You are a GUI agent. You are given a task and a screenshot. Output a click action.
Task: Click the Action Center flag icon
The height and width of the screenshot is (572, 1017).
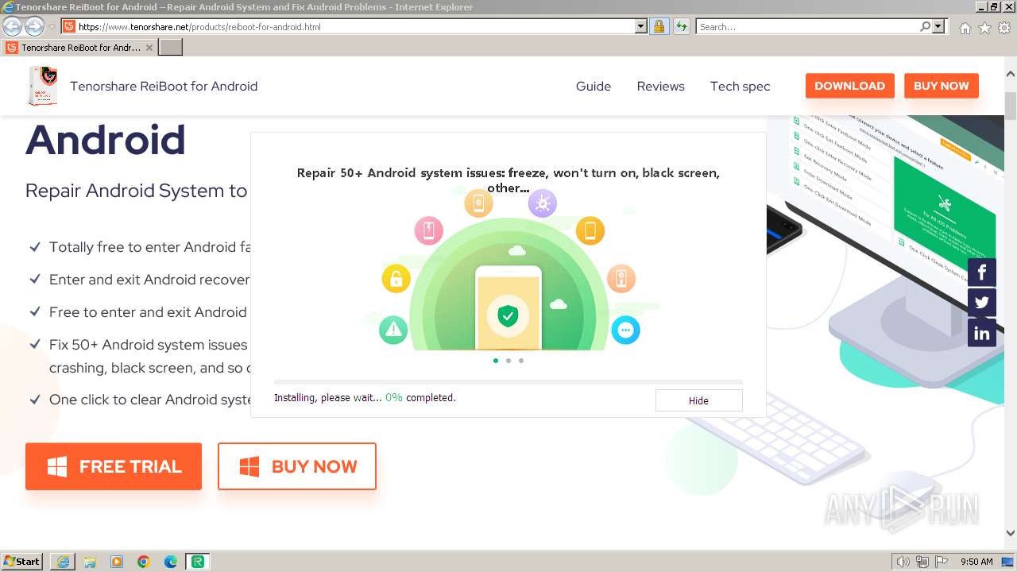point(942,562)
